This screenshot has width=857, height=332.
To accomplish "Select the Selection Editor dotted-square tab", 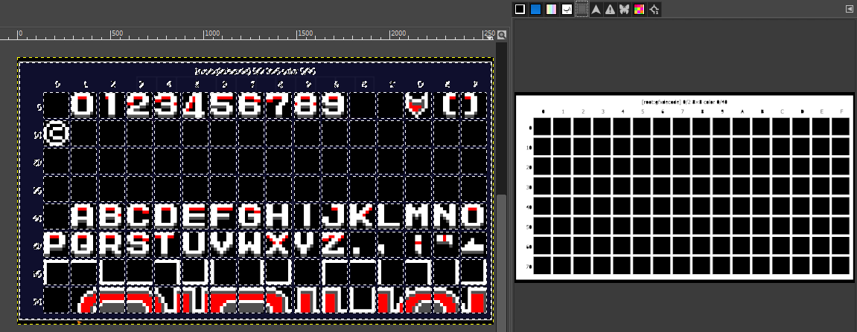I will coord(582,9).
